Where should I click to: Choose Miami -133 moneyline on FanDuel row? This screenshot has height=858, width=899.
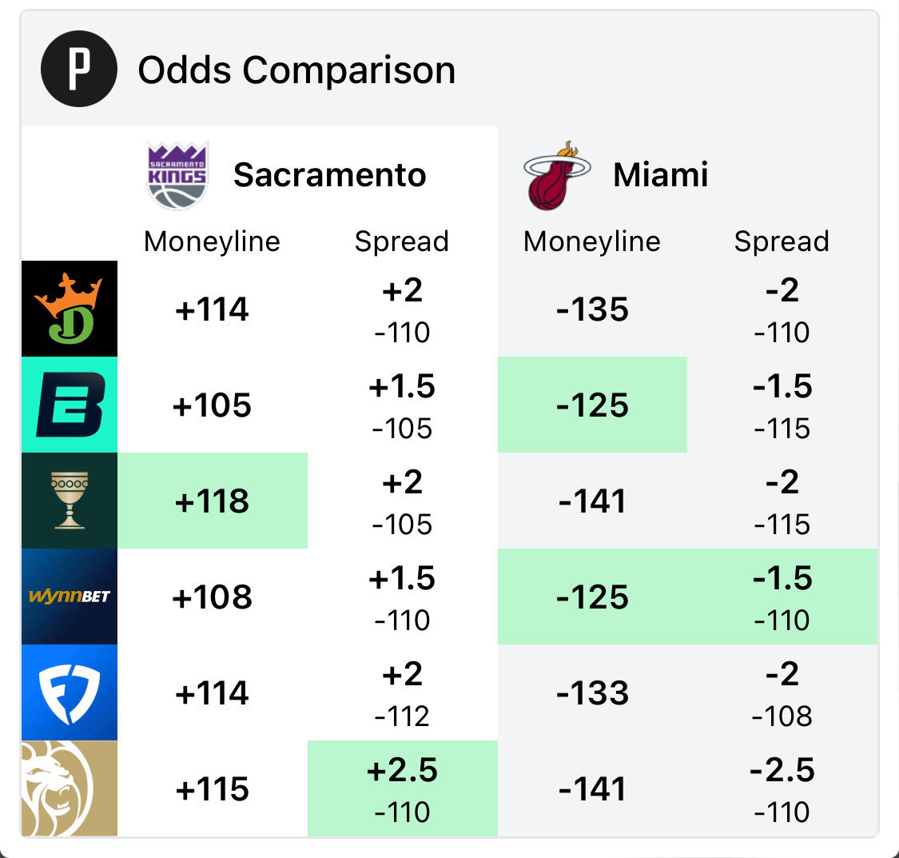(592, 693)
